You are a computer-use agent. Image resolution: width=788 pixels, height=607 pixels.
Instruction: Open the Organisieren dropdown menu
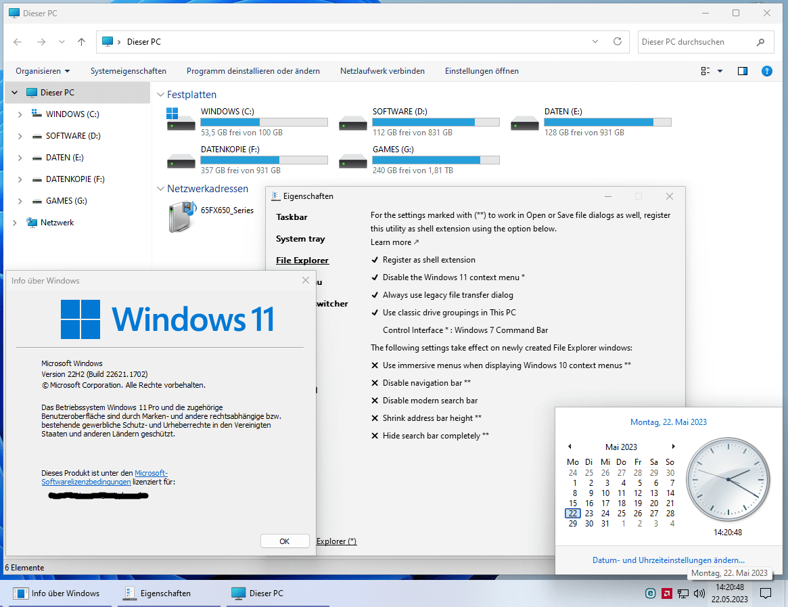point(43,71)
